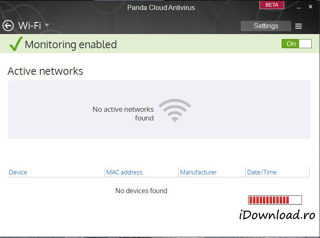The width and height of the screenshot is (320, 238).
Task: Open the hamburger menu icon
Action: (x=298, y=26)
